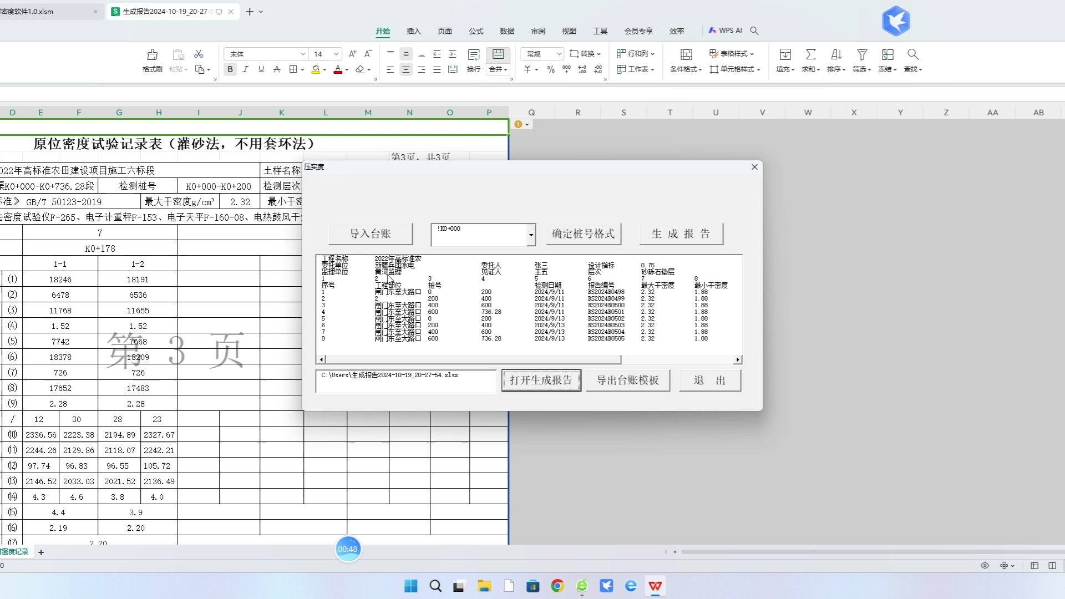The image size is (1065, 599).
Task: Open the 公式 ribbon tab
Action: [476, 31]
